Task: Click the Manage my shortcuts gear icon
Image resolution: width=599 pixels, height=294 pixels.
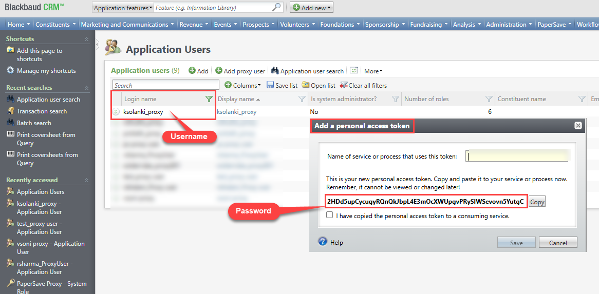Action: click(x=10, y=71)
